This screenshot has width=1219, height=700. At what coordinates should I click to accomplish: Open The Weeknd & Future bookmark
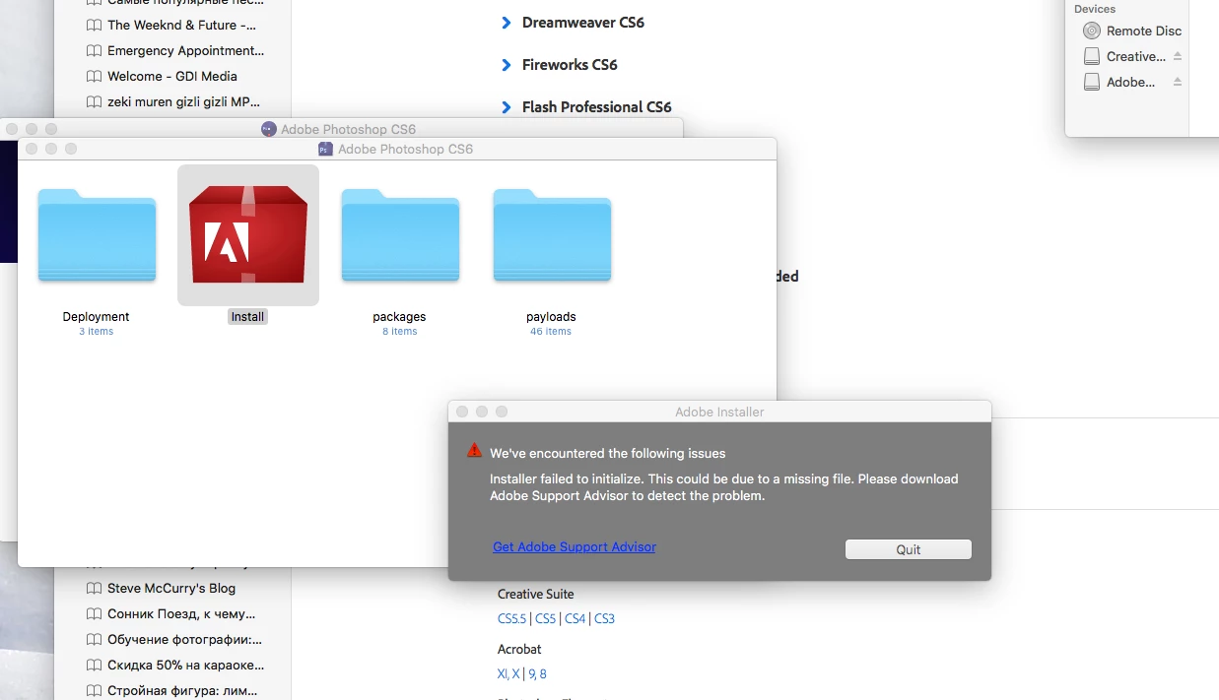182,25
